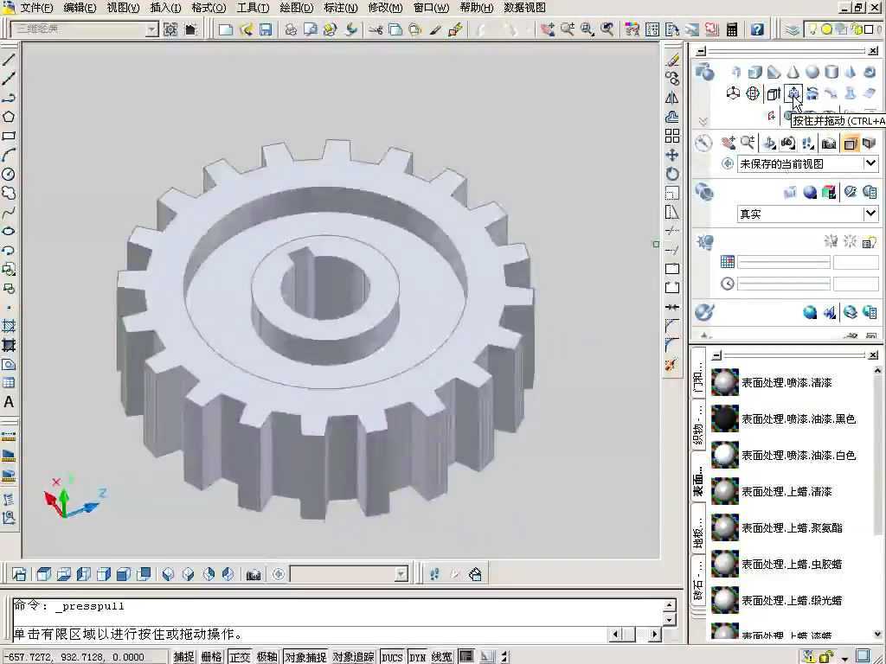Toggle 正交 ortho mode in status bar
The height and width of the screenshot is (664, 886).
coord(239,657)
